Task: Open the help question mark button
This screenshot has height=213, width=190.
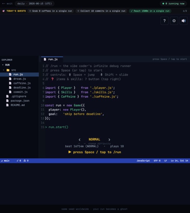Action: 164,21
